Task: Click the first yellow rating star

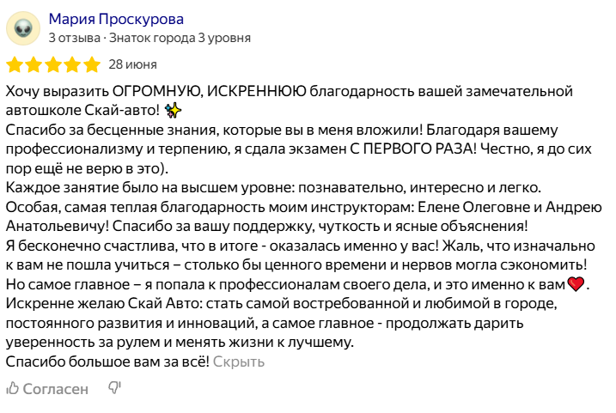Action: click(x=15, y=64)
